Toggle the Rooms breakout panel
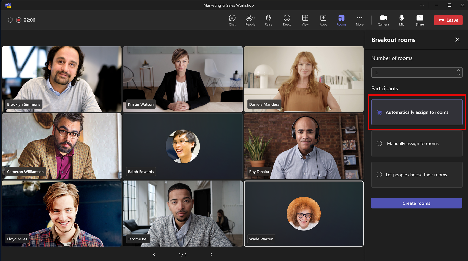468x261 pixels. tap(341, 20)
